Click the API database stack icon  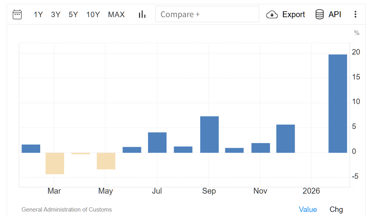tap(320, 14)
